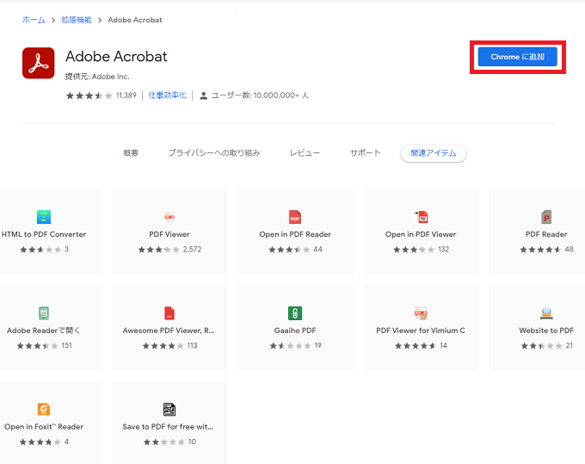Open the Adobe Readerで開く title

44,331
